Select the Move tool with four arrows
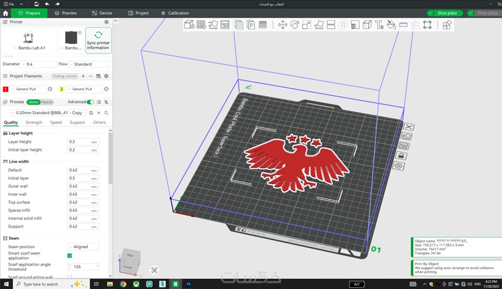 point(283,25)
